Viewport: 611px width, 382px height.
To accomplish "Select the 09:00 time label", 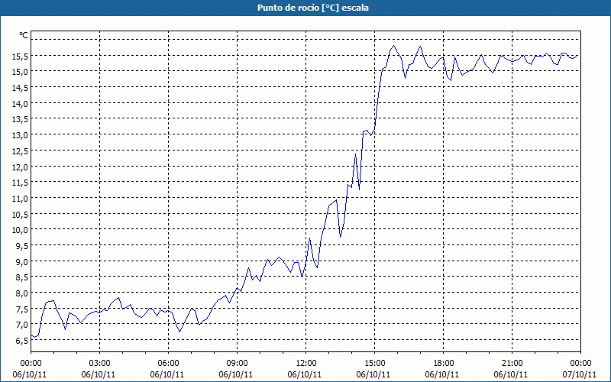I will coord(237,364).
